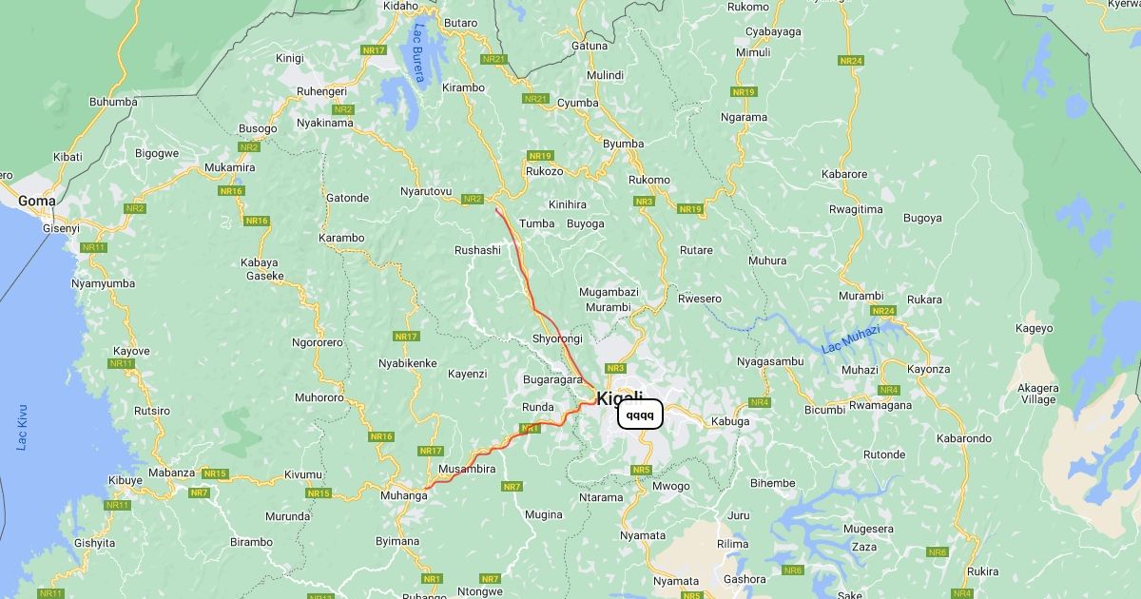Select the Muhanga town label

coord(404,495)
